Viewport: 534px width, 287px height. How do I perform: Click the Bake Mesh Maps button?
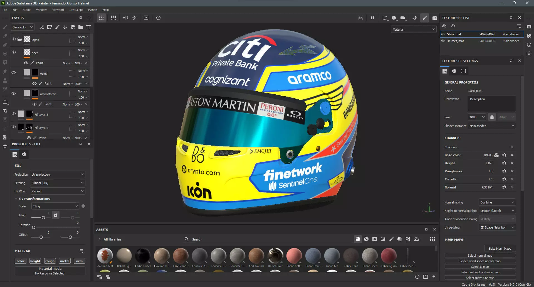coord(500,249)
